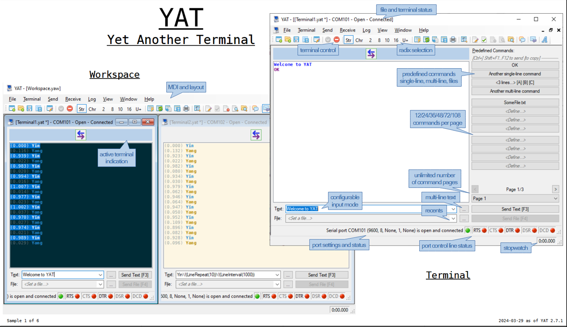Screen dimensions: 567x327
Task: Click Print icon in standalone Terminal window toolbar
Action: pos(453,40)
